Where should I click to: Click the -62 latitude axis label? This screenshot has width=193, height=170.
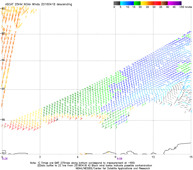pos(2,33)
